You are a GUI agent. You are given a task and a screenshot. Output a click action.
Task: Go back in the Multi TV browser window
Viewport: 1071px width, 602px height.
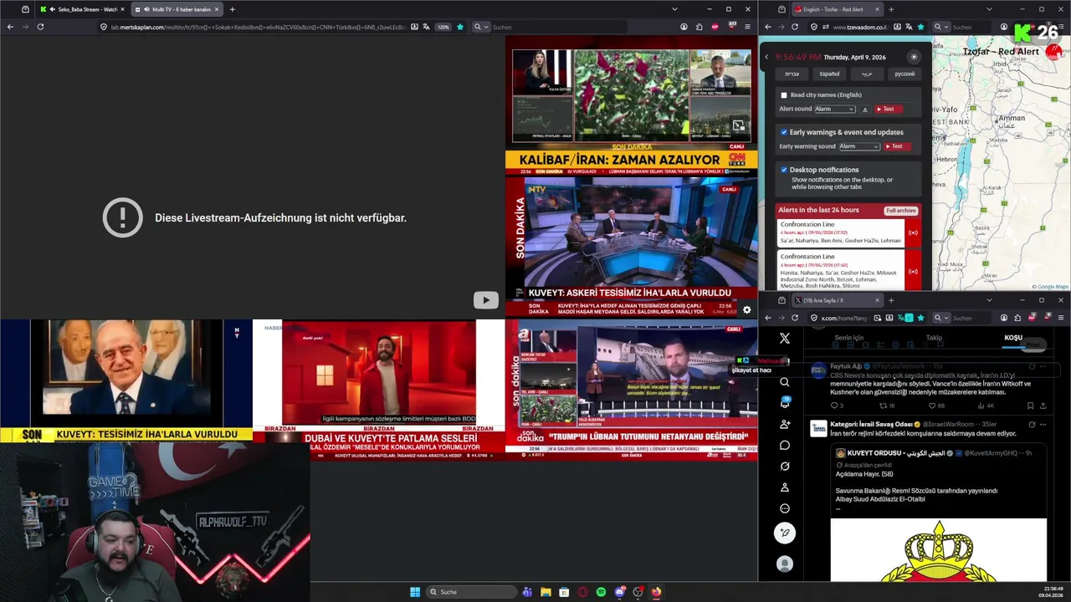[10, 27]
